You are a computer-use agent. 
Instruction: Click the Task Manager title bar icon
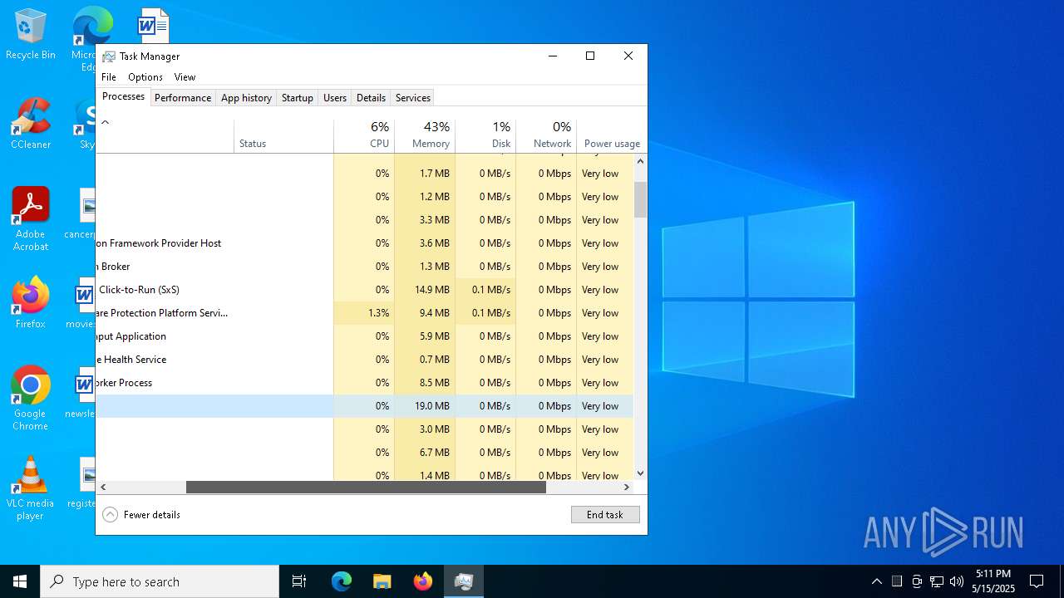tap(109, 56)
